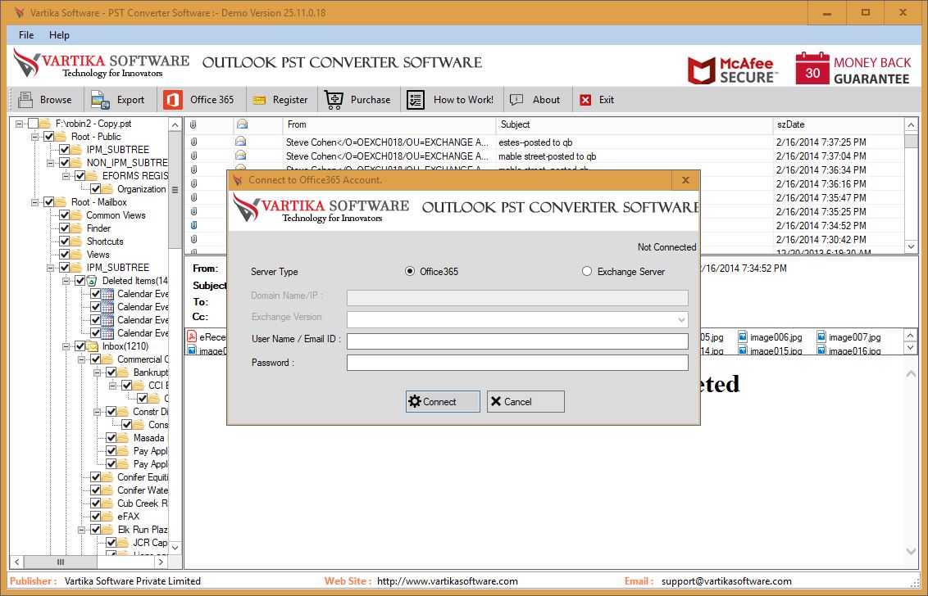This screenshot has width=928, height=596.
Task: Collapse the F:\robin2 - Copy.pst tree node
Action: 20,124
